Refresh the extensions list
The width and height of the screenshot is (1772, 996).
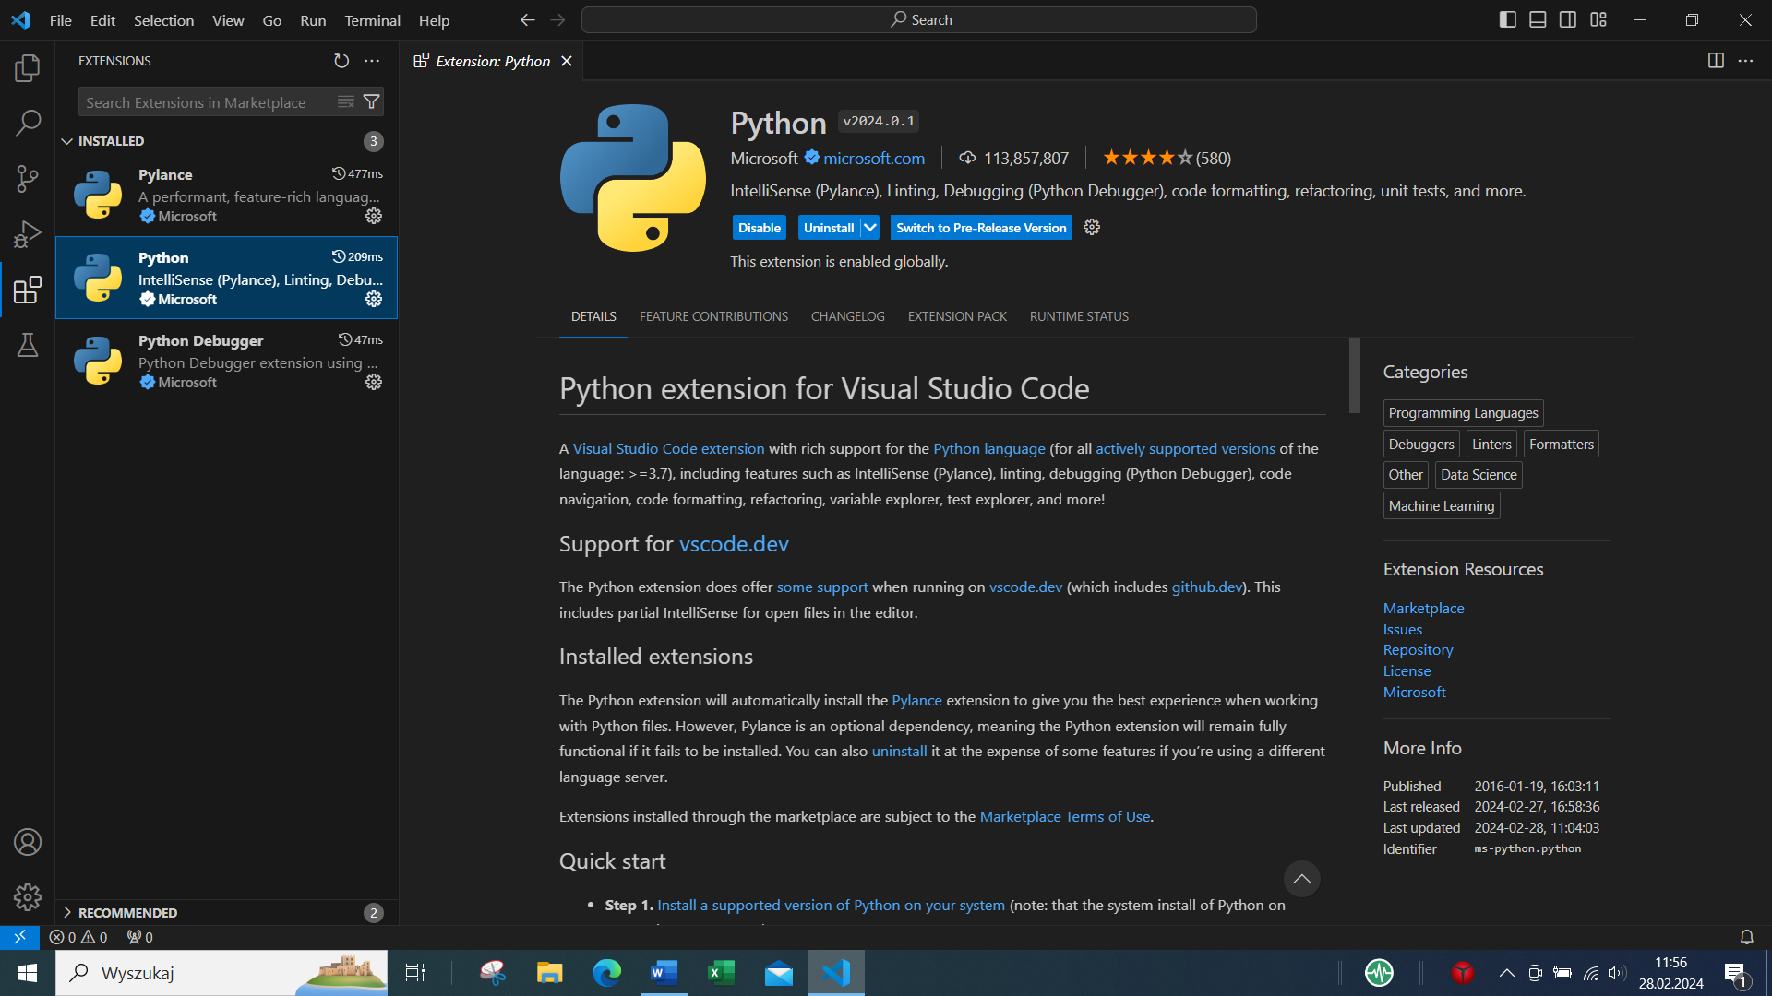pyautogui.click(x=341, y=61)
